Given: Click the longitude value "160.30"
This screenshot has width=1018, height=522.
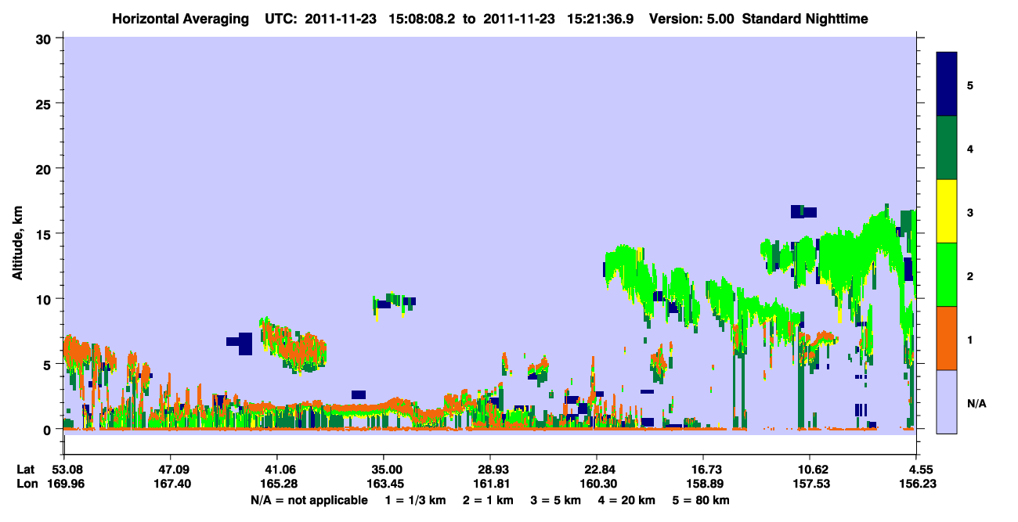Looking at the screenshot, I should pyautogui.click(x=597, y=484).
